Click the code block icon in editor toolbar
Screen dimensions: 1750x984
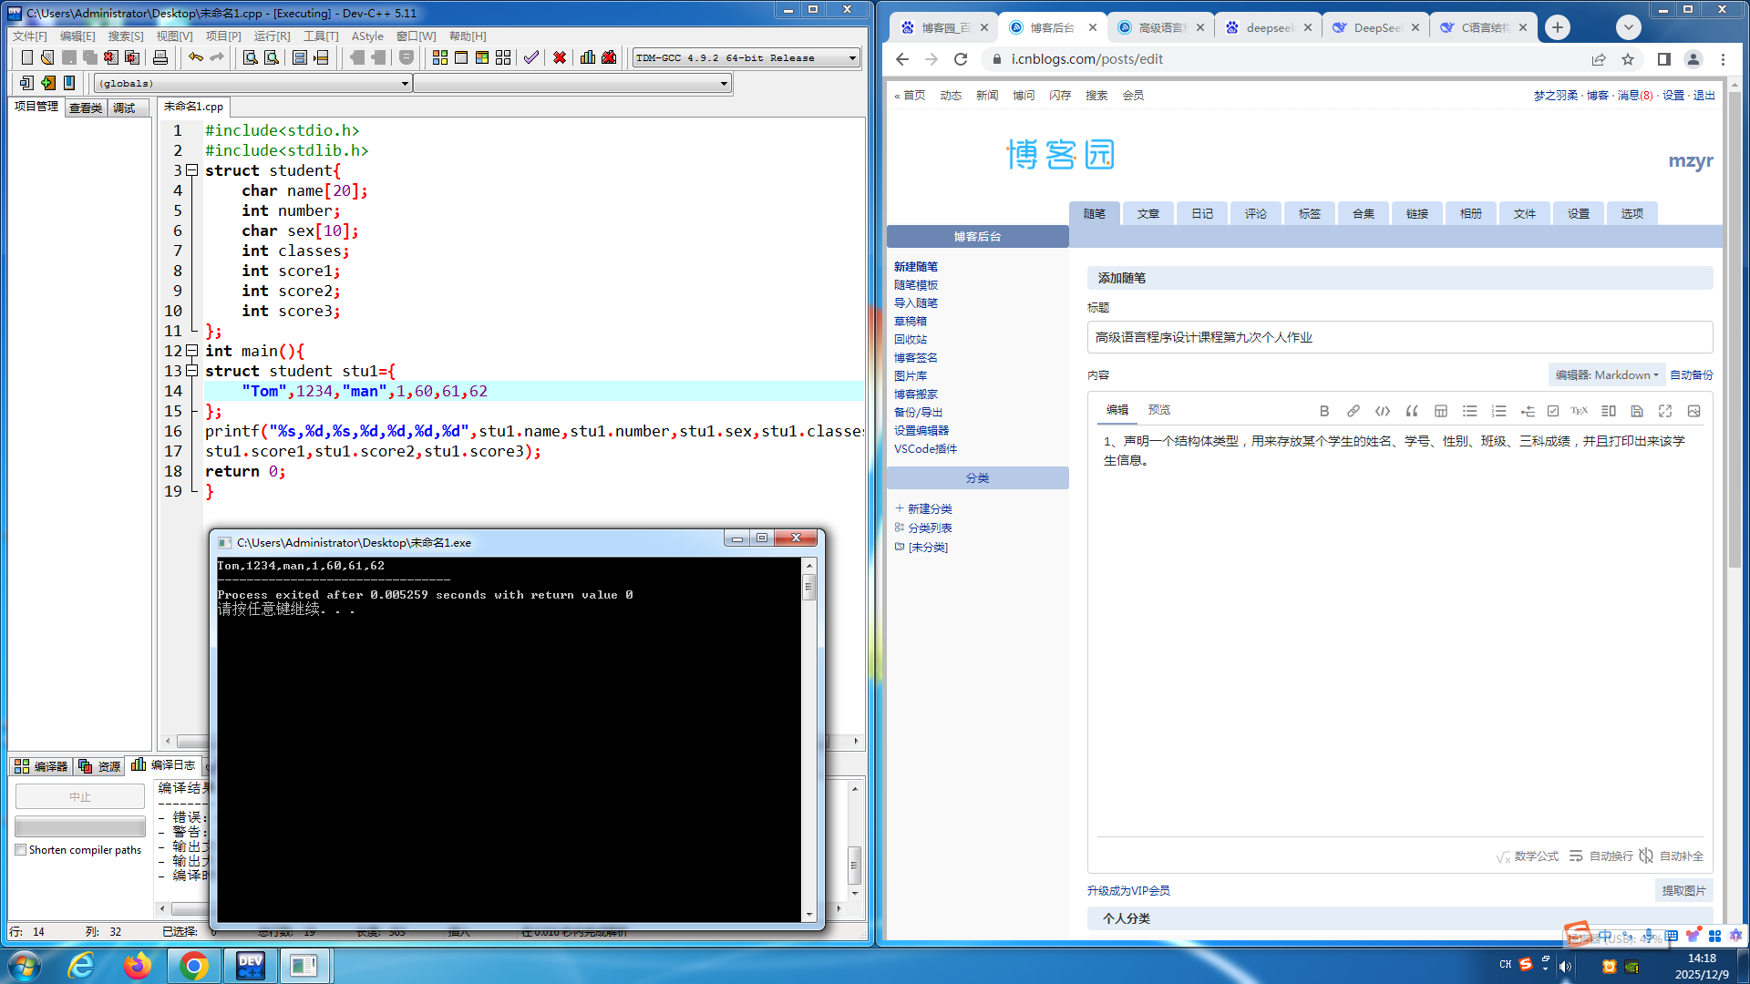(1383, 411)
